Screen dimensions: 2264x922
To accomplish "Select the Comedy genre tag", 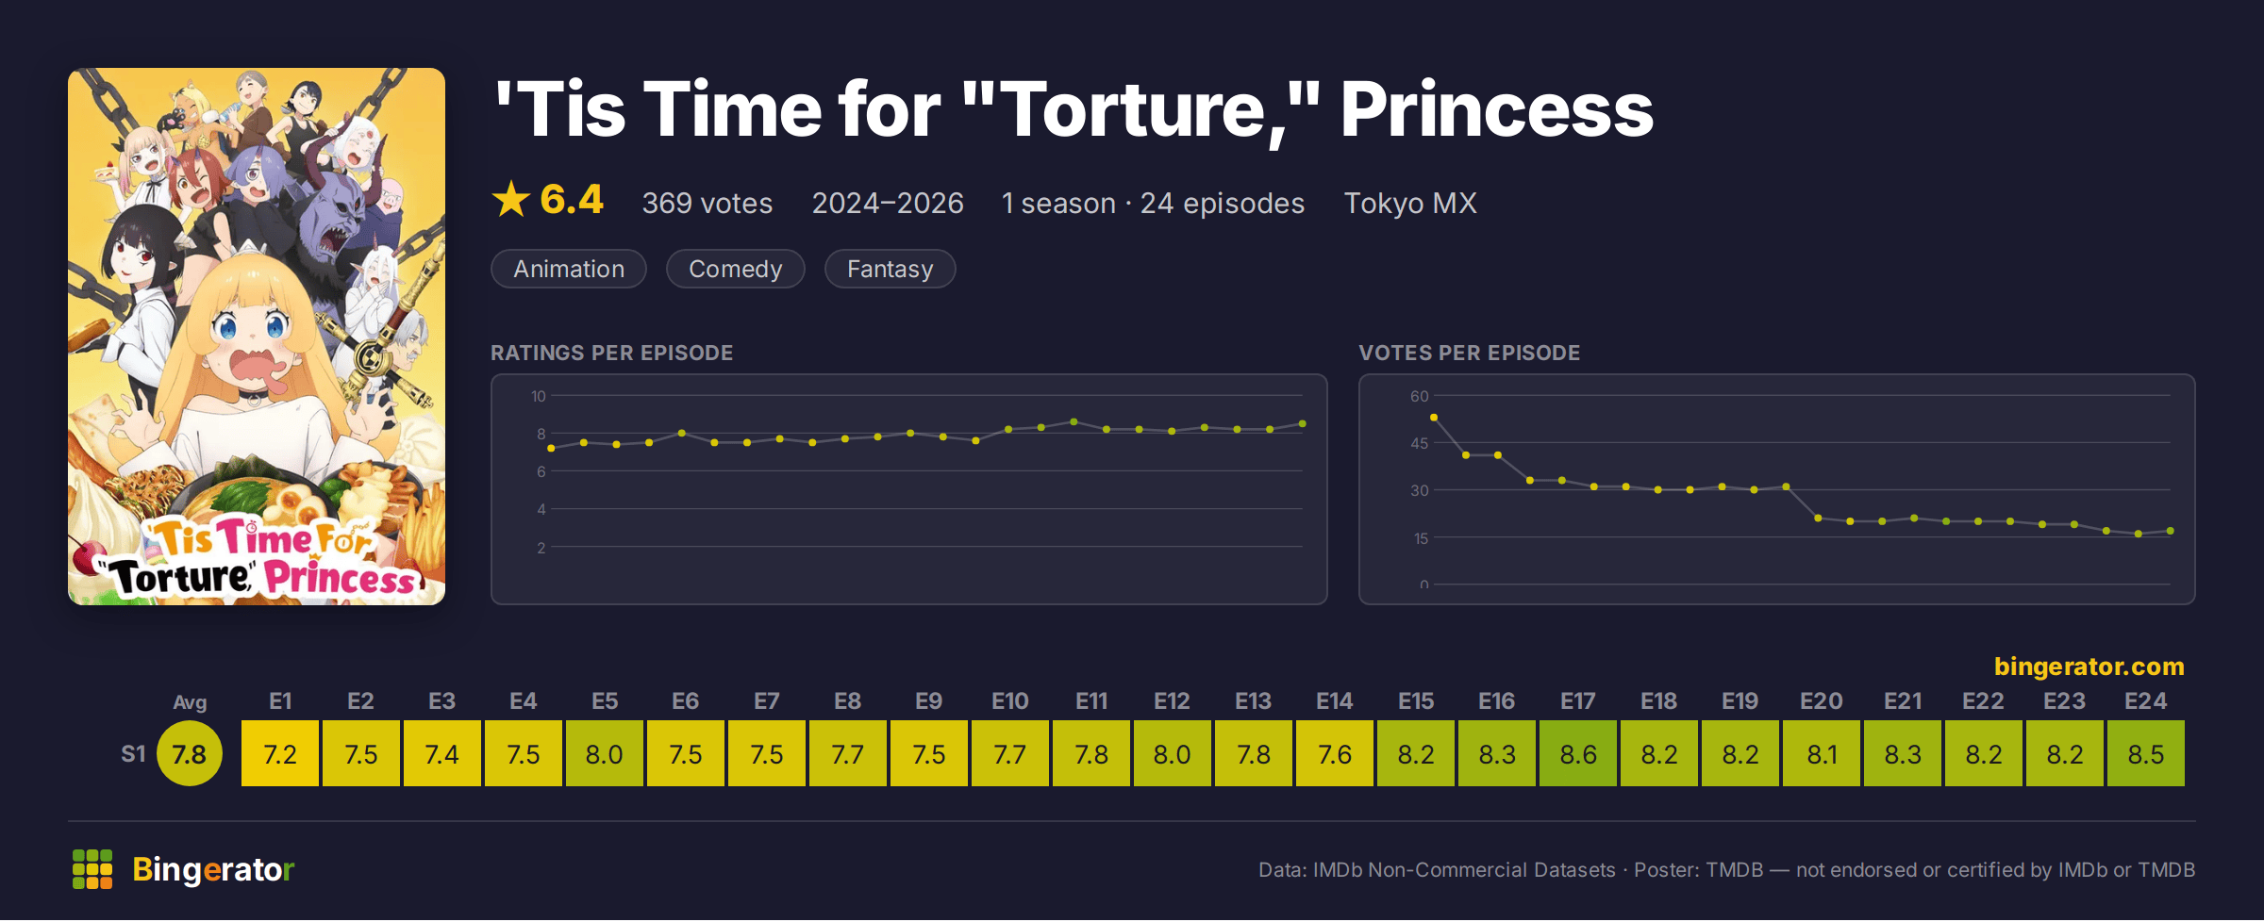I will click(736, 269).
